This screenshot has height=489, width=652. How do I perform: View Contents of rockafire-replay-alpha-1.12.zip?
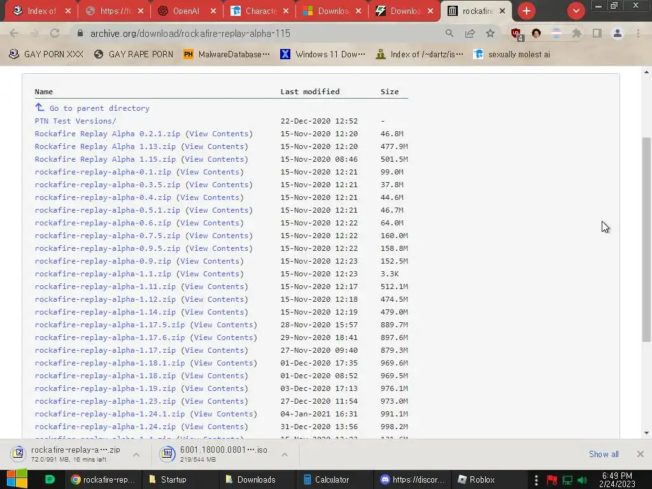[x=214, y=299]
